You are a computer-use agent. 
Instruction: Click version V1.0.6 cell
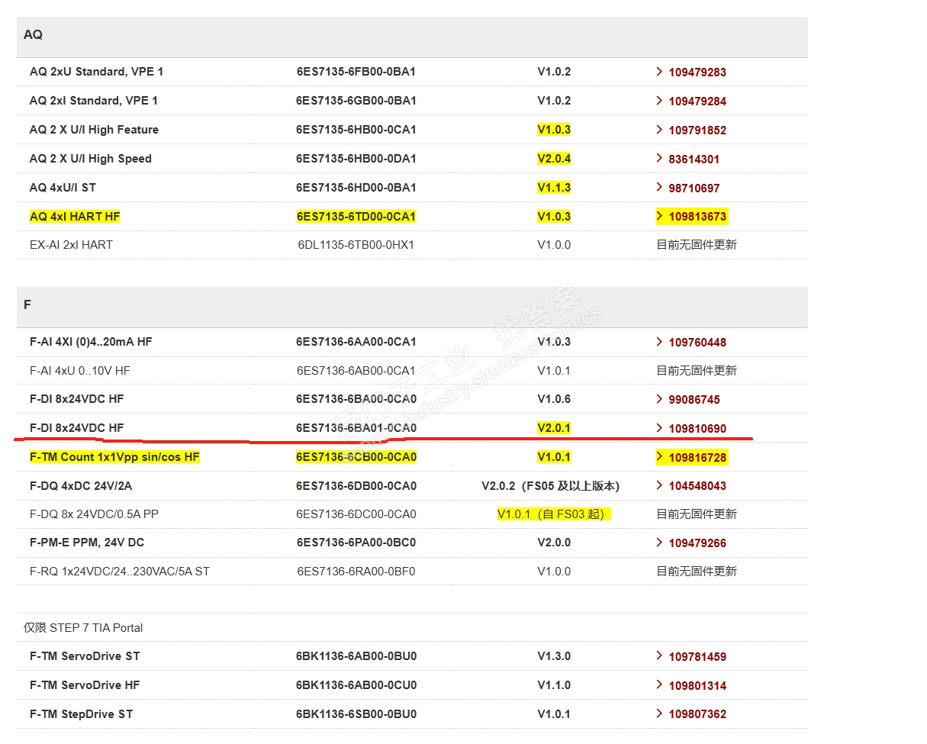click(554, 399)
